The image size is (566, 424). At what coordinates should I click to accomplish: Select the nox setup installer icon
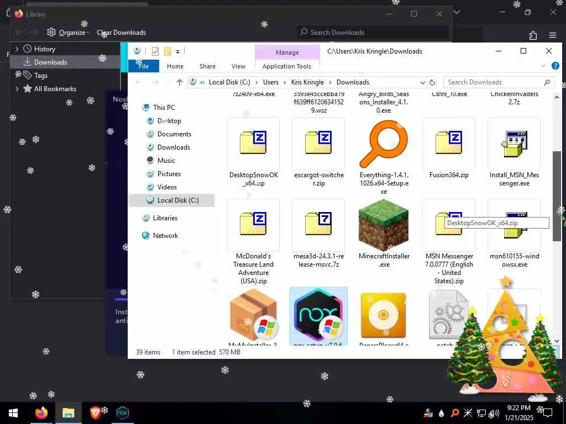click(318, 315)
